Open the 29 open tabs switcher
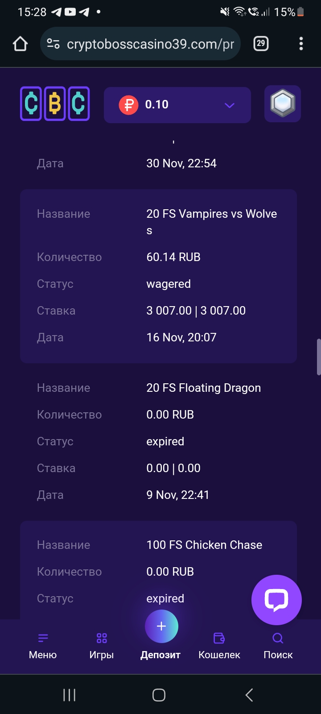 pyautogui.click(x=261, y=44)
